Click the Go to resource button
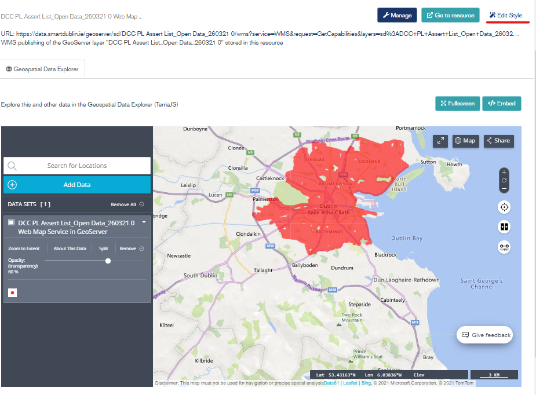 [x=450, y=16]
